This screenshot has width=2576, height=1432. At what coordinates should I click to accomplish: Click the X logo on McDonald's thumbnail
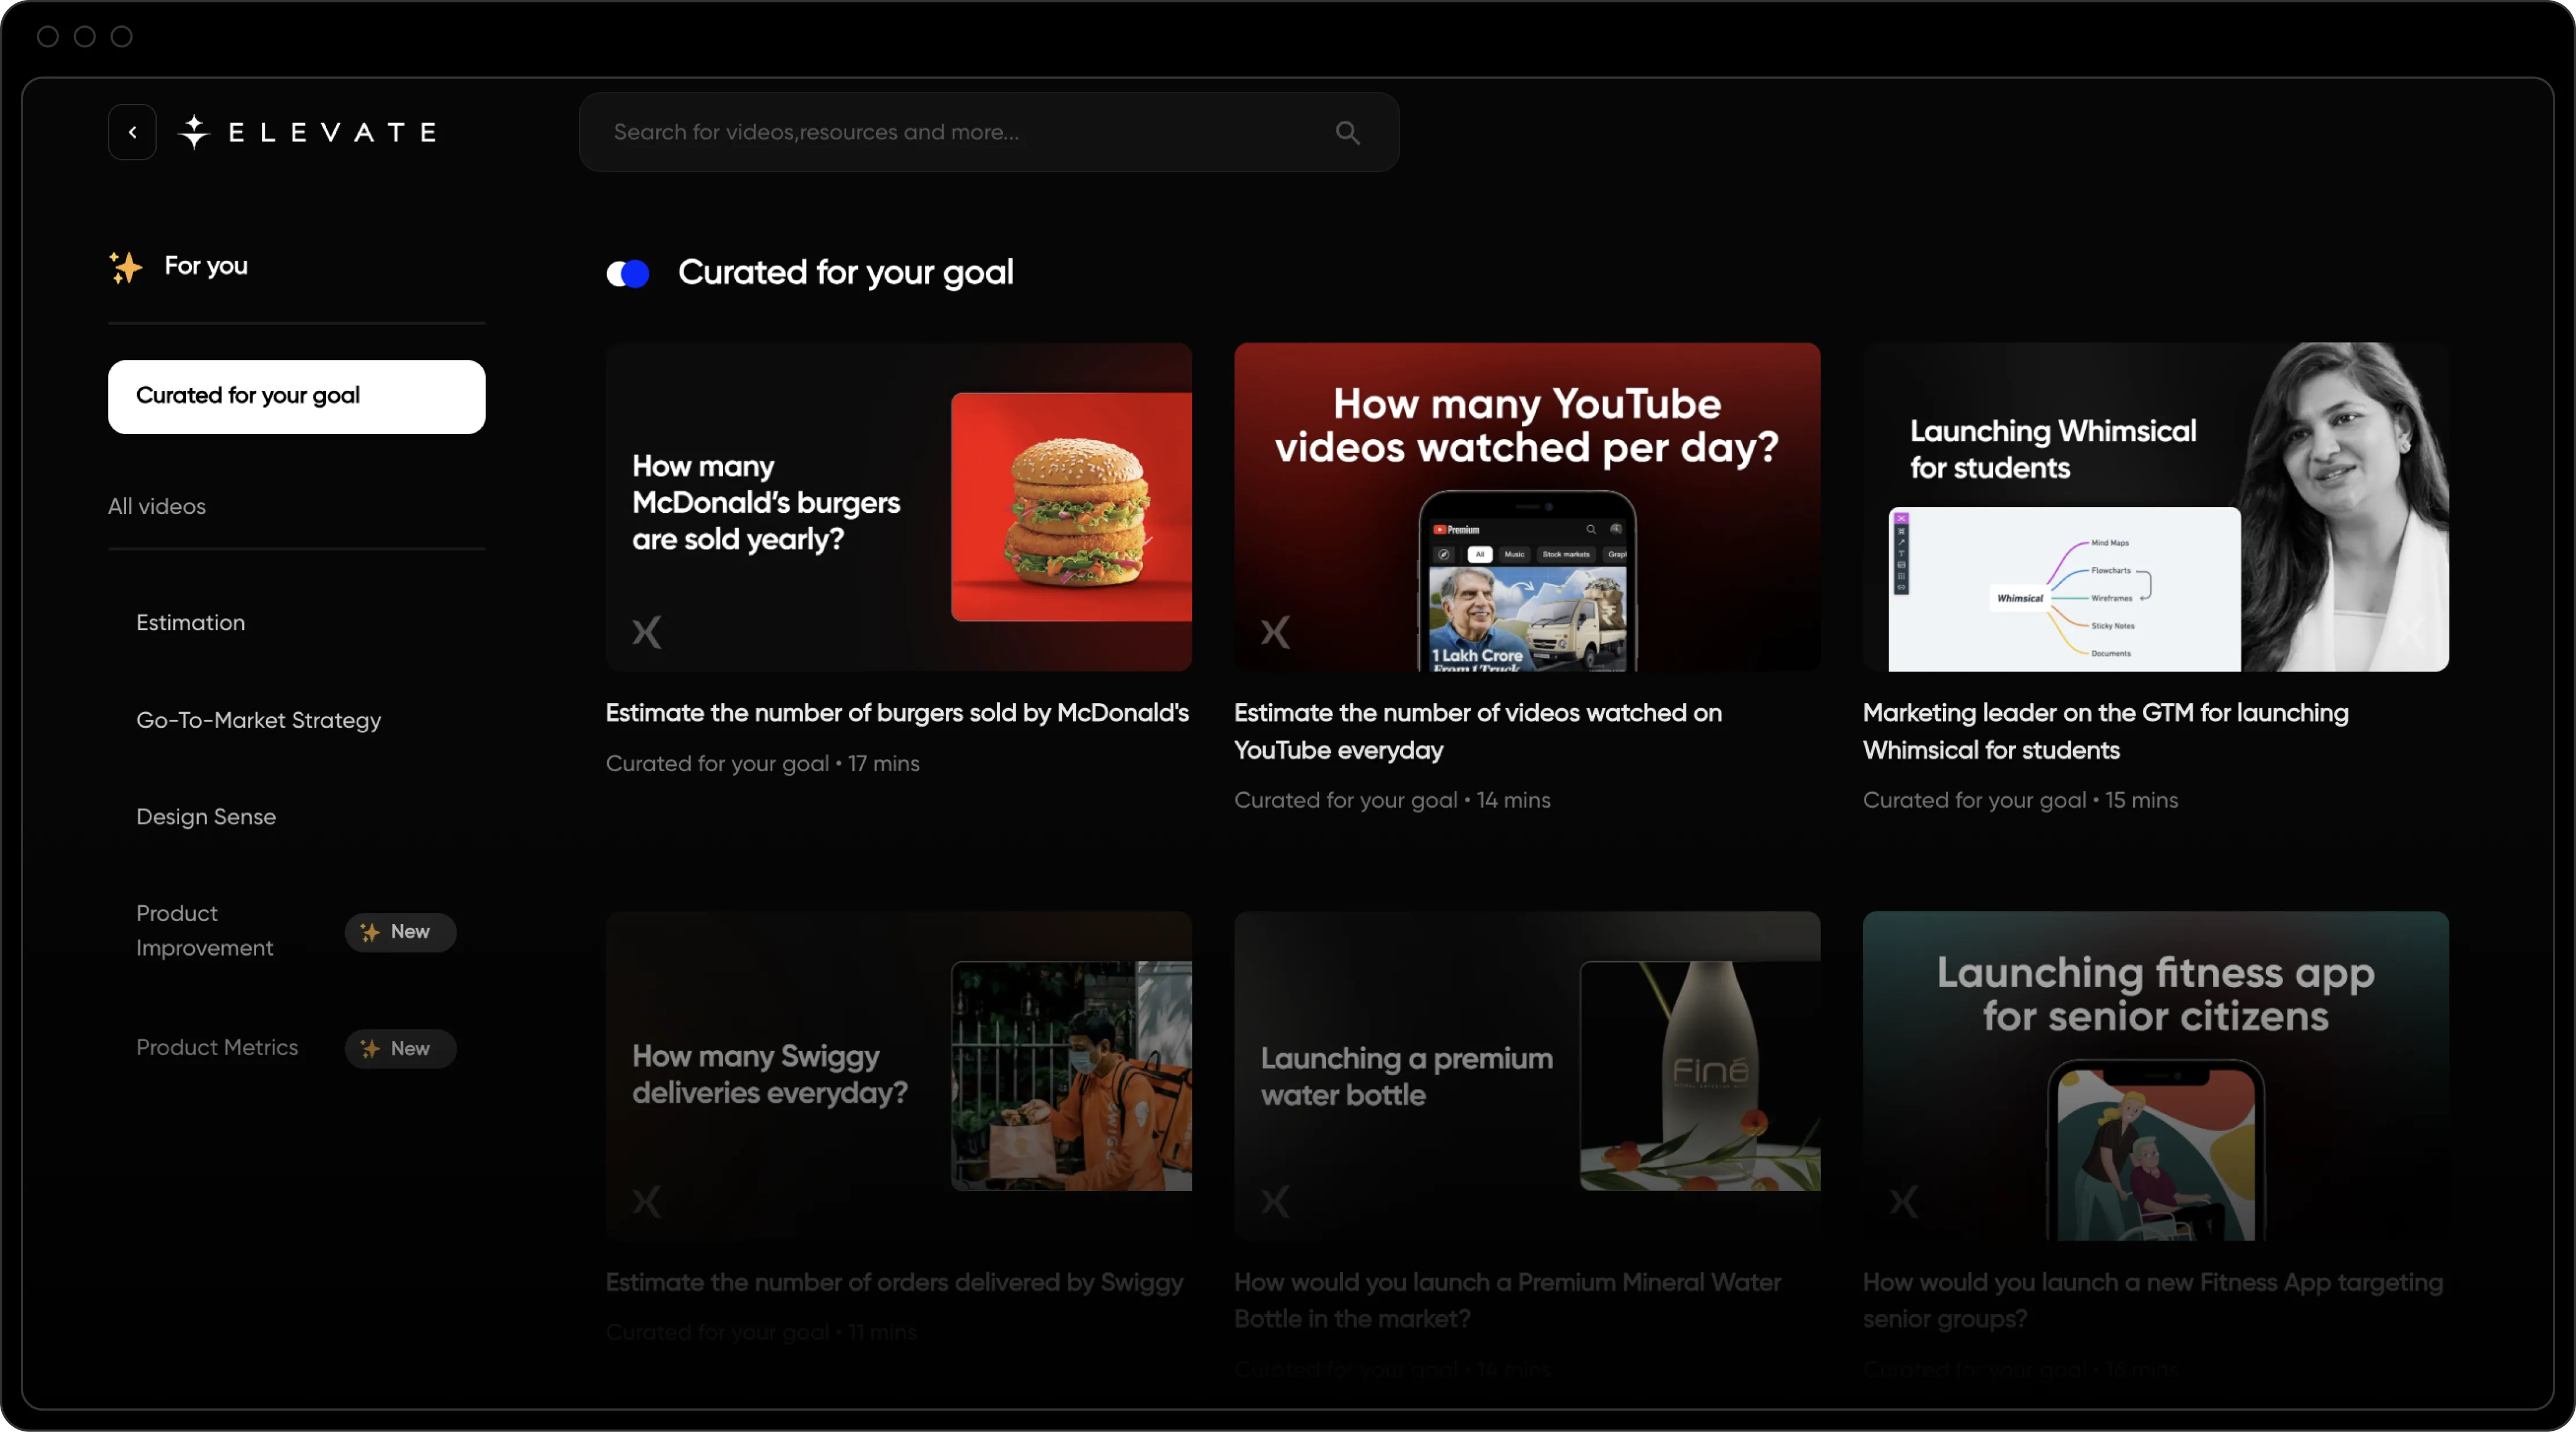pyautogui.click(x=647, y=632)
